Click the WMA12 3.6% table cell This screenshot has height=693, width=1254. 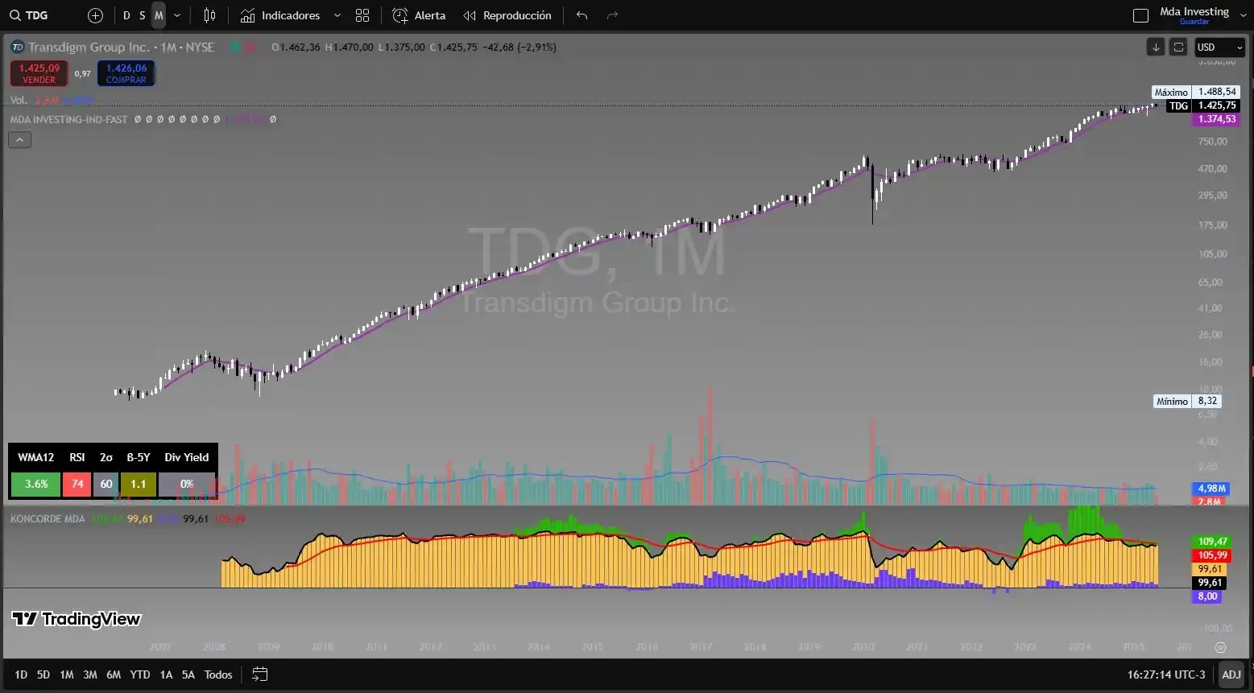[36, 484]
